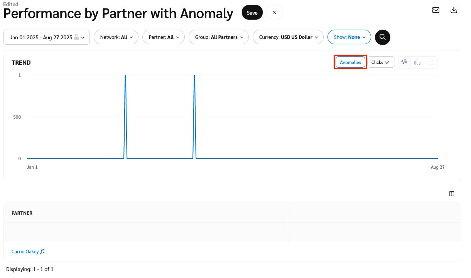Save the edited report
Screen dimensions: 471x278
[252, 13]
